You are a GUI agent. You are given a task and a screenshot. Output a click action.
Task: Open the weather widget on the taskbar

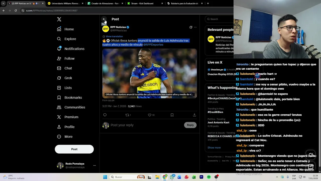click(14, 177)
